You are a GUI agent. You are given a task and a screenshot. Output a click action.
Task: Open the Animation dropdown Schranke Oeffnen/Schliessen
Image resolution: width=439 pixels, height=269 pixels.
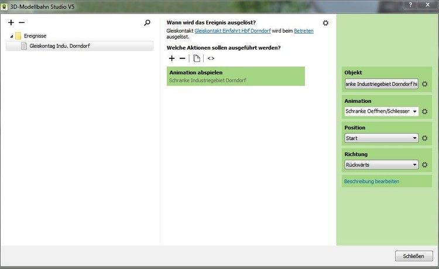click(x=381, y=111)
